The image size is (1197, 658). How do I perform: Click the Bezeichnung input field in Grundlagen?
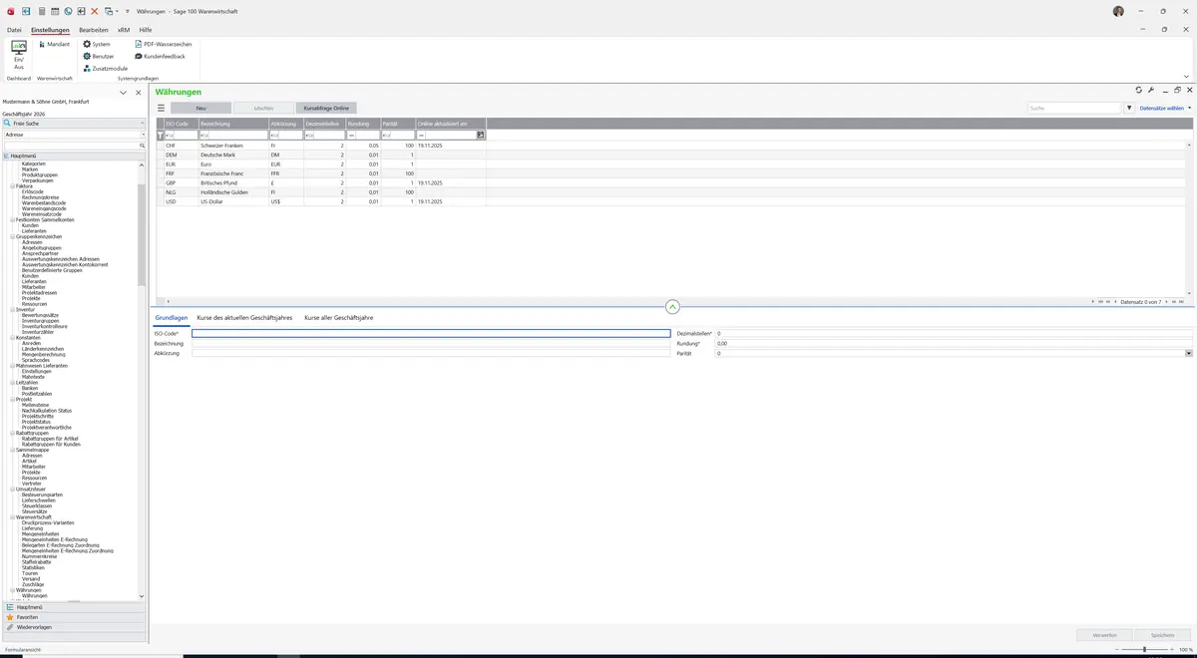coord(431,343)
